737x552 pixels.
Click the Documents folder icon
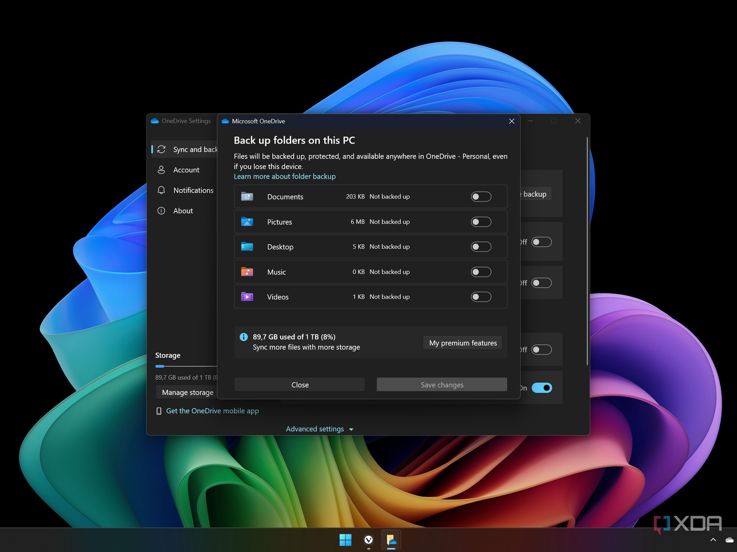click(247, 197)
